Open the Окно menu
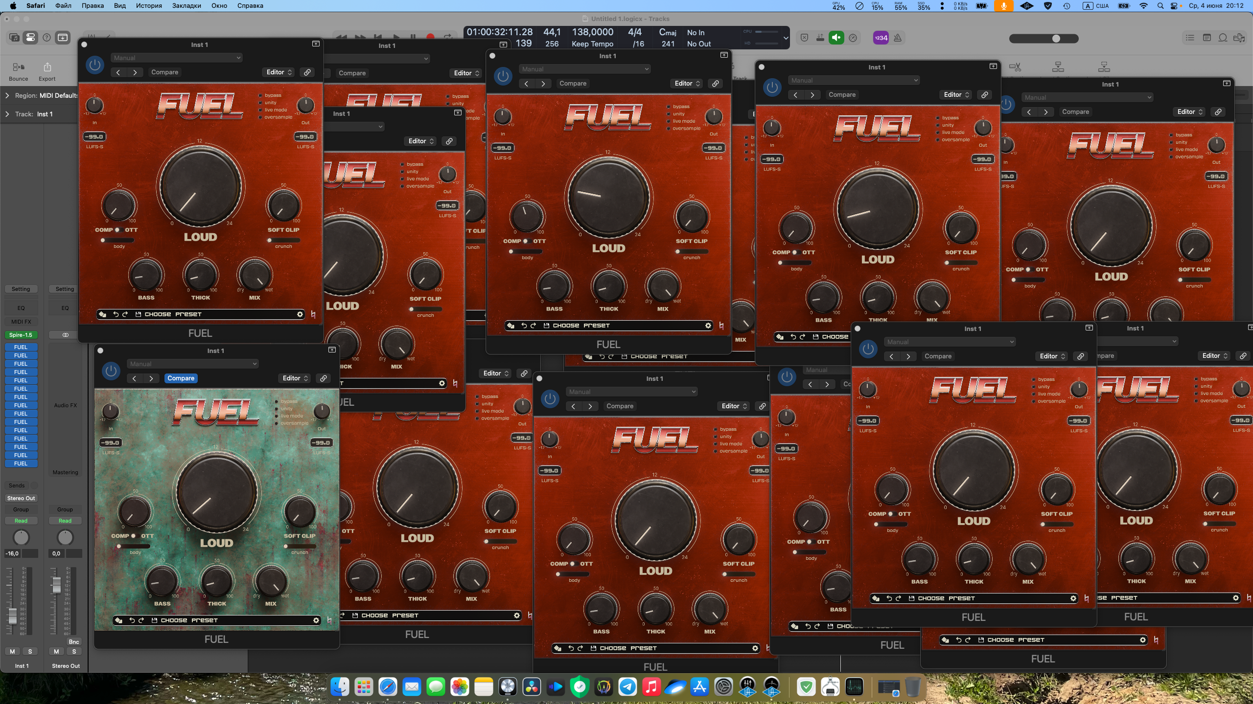This screenshot has height=704, width=1253. tap(219, 6)
